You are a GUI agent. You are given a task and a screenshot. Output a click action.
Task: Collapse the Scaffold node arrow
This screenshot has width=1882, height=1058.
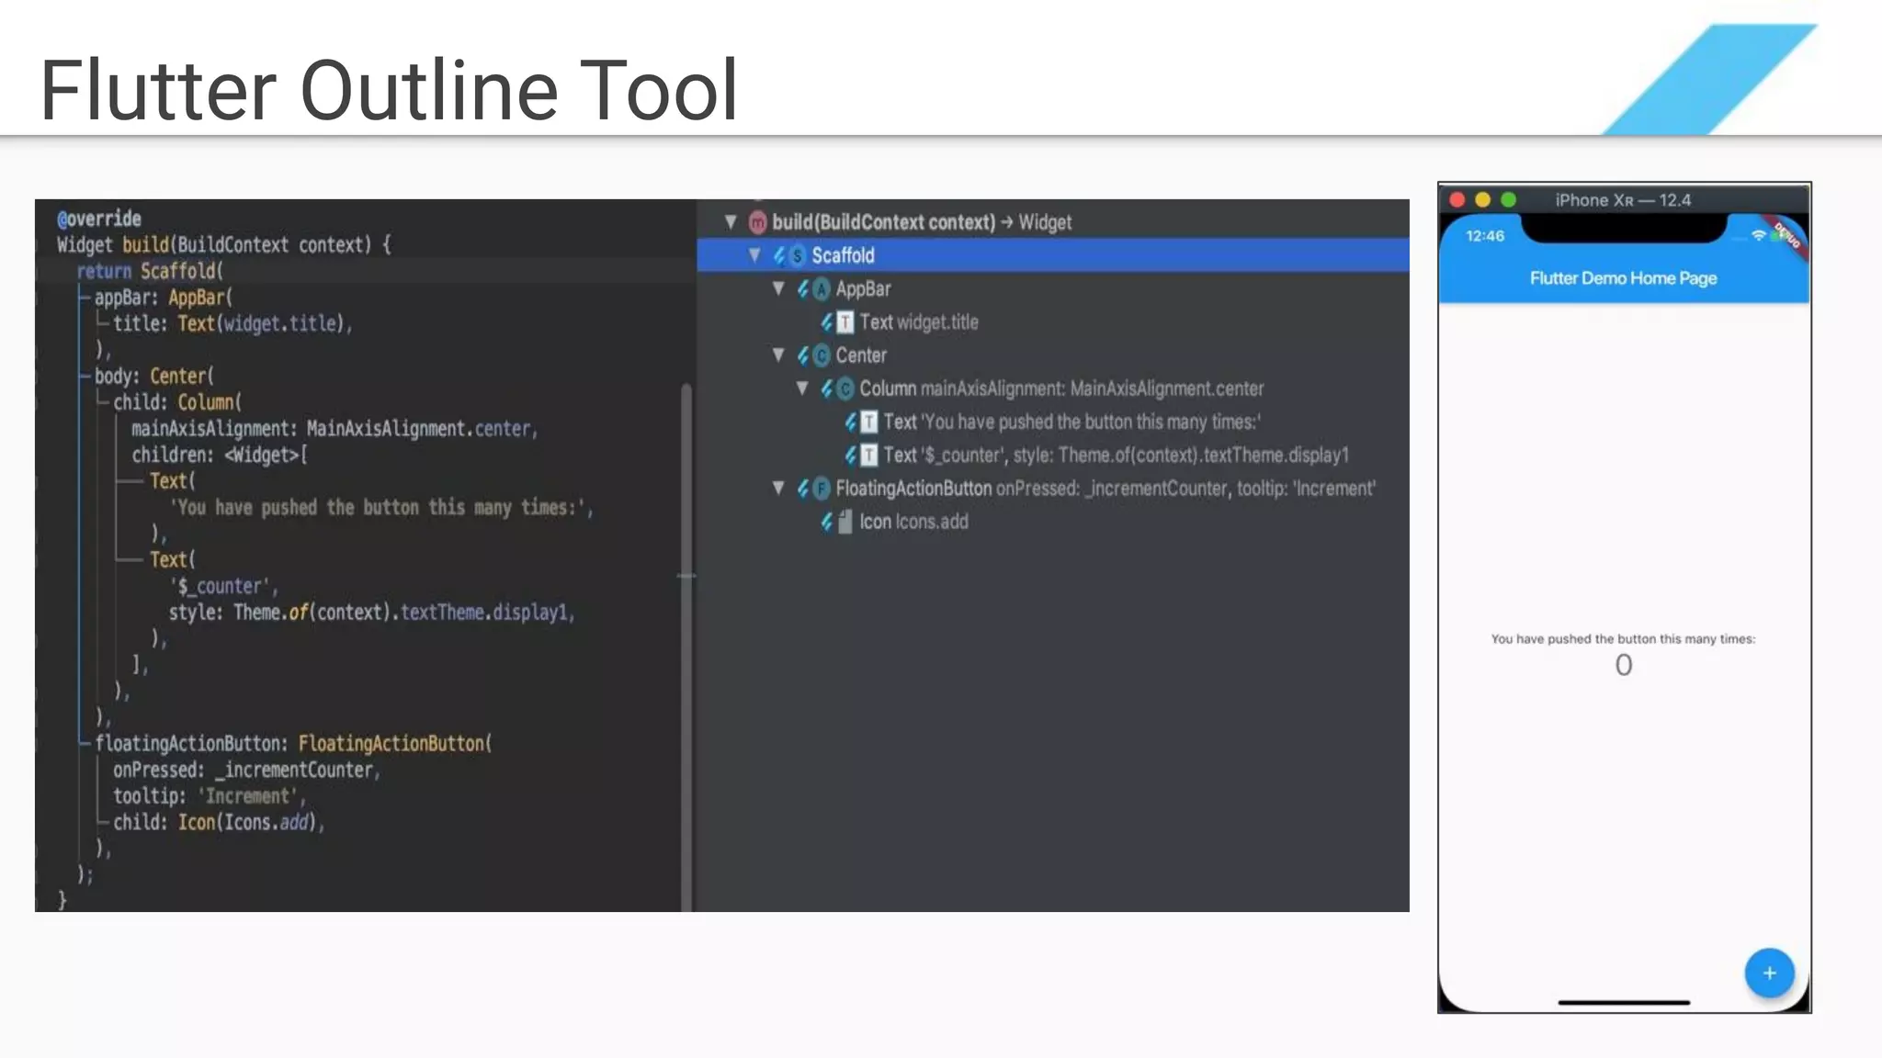754,255
